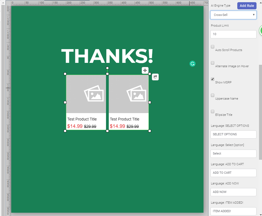262x216 pixels.
Task: Click the move handle on the selected product block
Action: click(145, 71)
